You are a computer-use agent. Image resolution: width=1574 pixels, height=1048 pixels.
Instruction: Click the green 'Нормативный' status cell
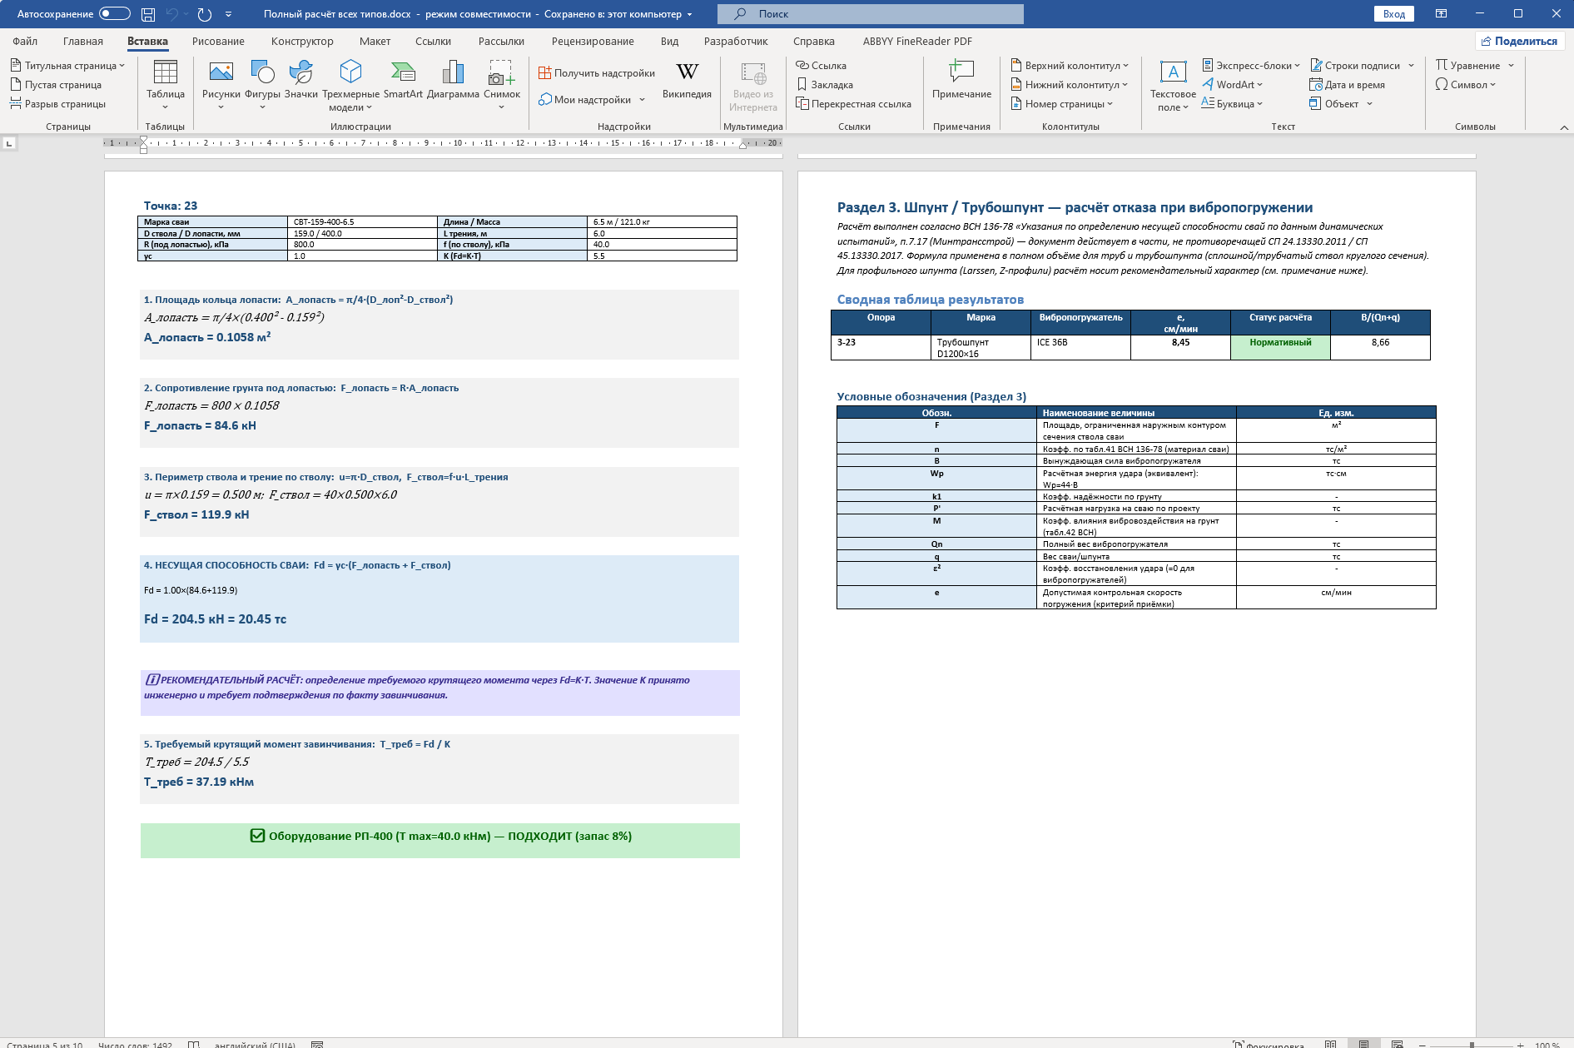1280,347
